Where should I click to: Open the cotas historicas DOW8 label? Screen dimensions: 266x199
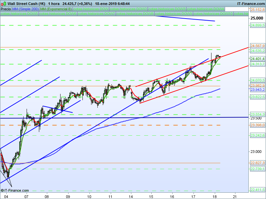[x=135, y=14]
